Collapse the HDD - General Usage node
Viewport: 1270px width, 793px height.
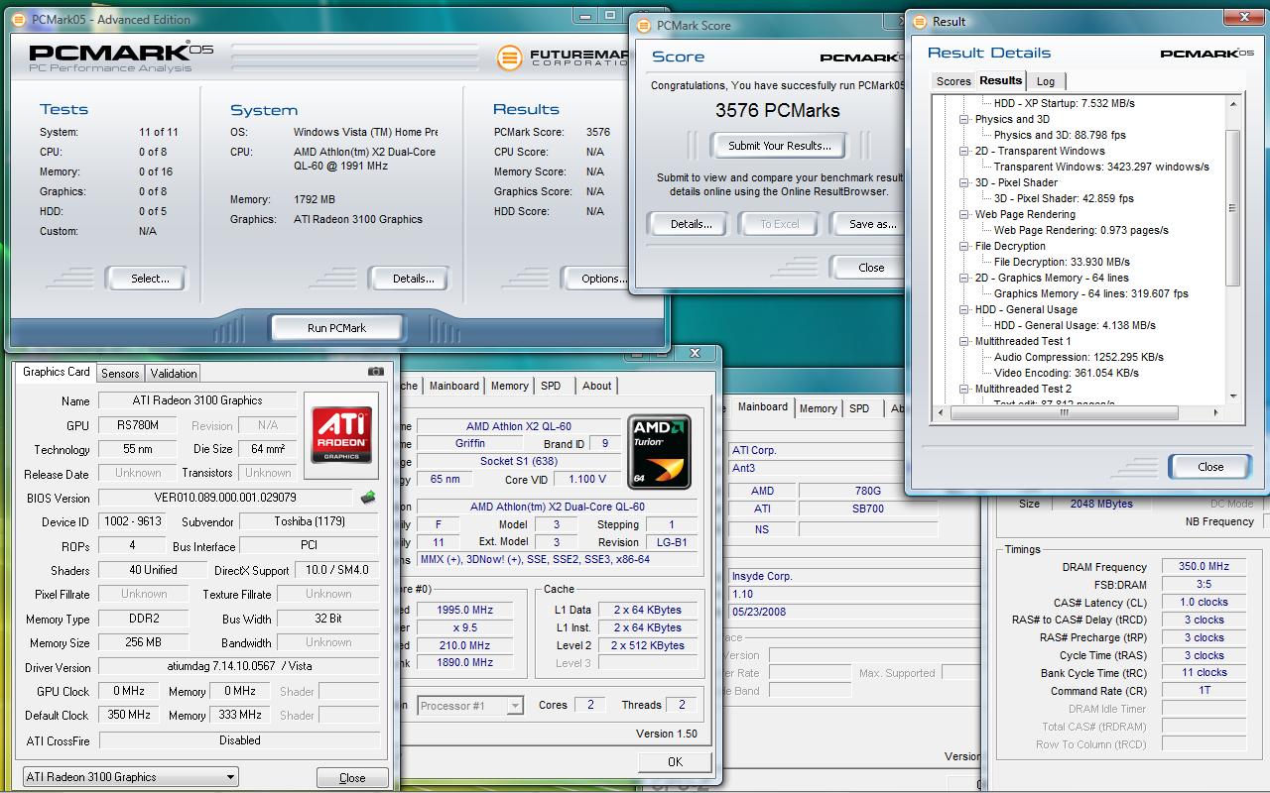coord(964,309)
